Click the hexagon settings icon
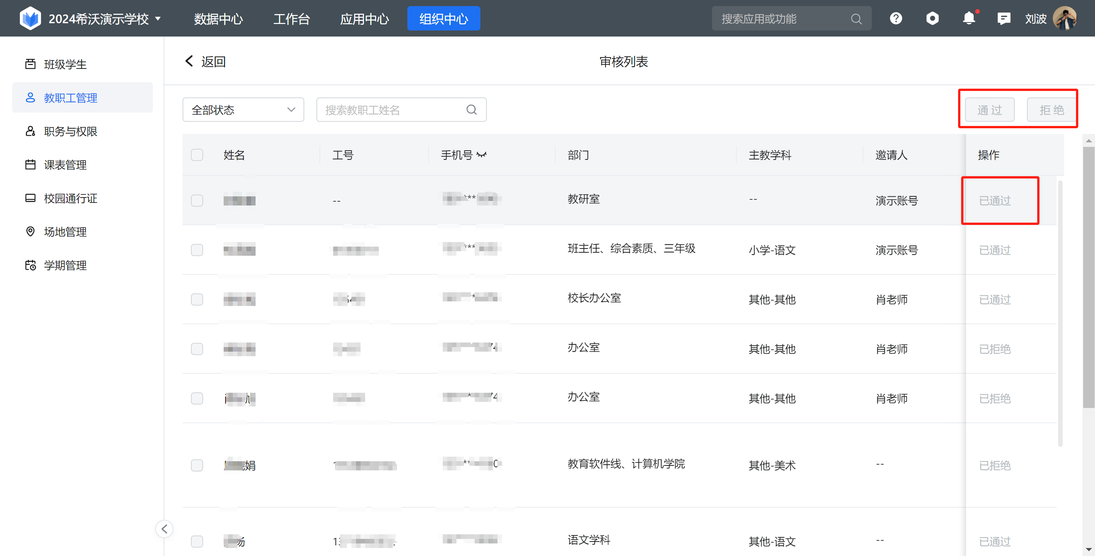1095x556 pixels. (x=932, y=19)
